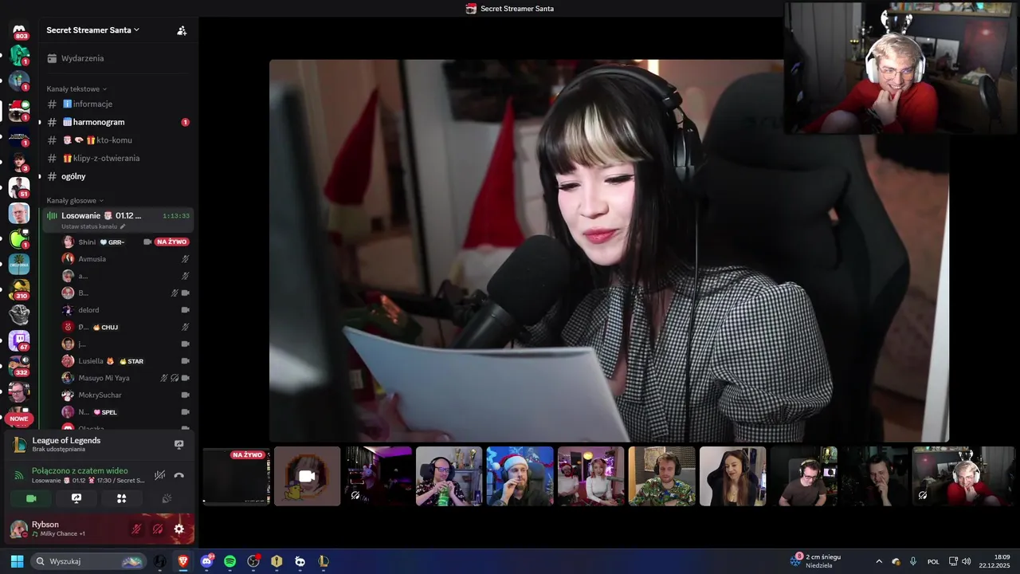Click the top-right self camera preview
This screenshot has width=1020, height=574.
point(902,67)
